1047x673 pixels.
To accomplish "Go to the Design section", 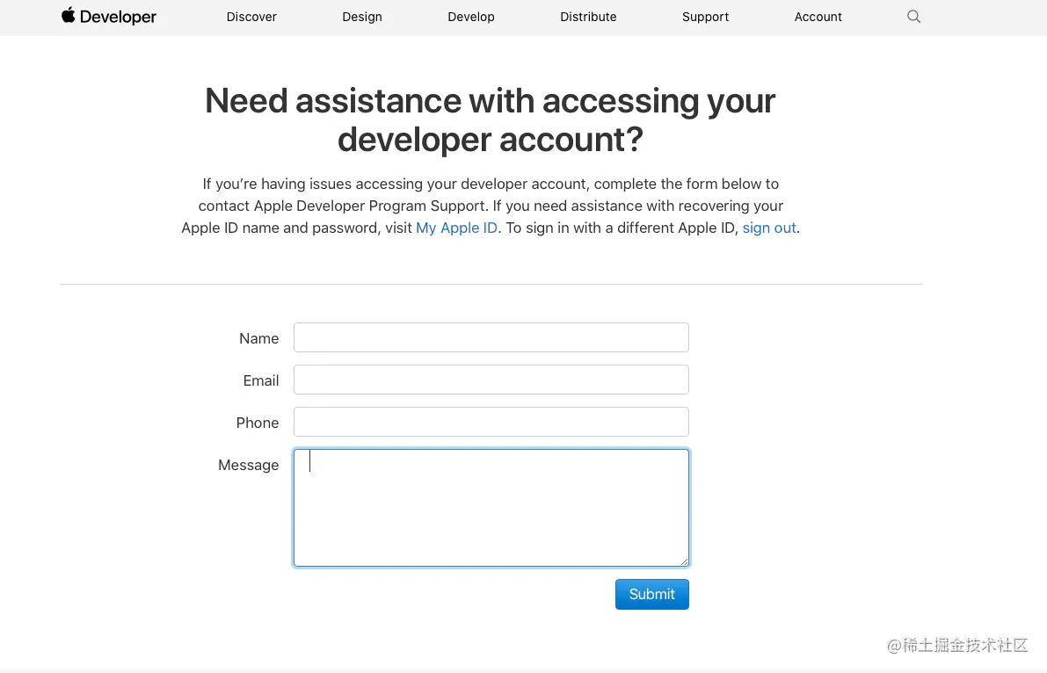I will tap(362, 17).
